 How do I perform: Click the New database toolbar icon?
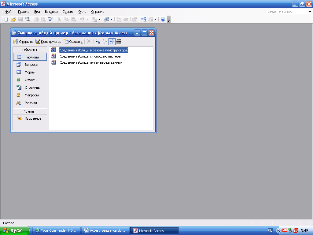click(6, 19)
